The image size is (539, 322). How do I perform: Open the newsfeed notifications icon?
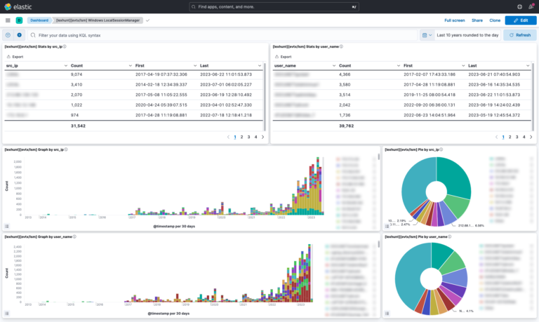531,7
